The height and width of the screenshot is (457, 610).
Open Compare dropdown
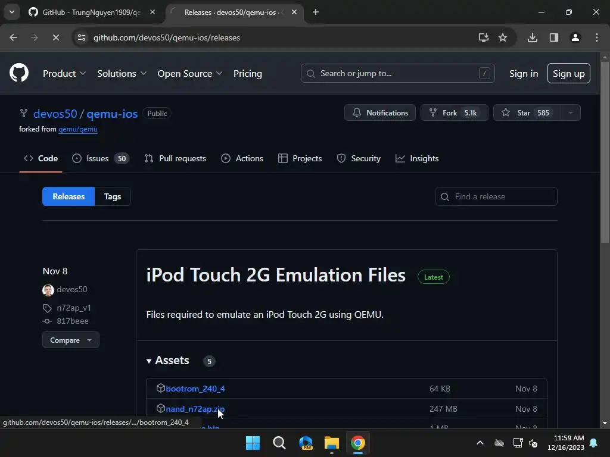70,340
